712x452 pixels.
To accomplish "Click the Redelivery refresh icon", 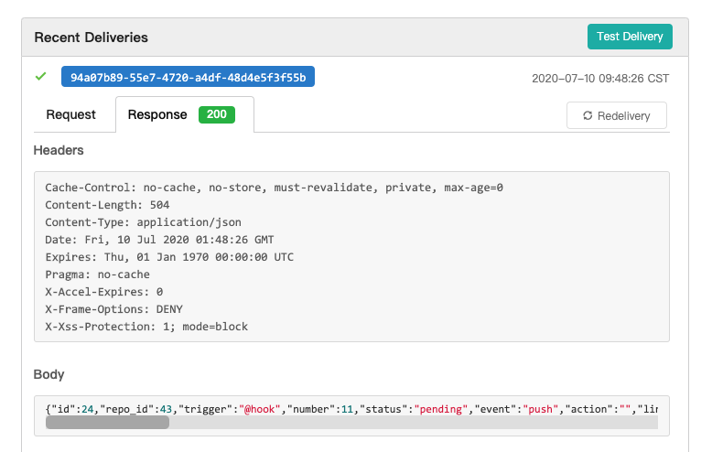I will (588, 115).
